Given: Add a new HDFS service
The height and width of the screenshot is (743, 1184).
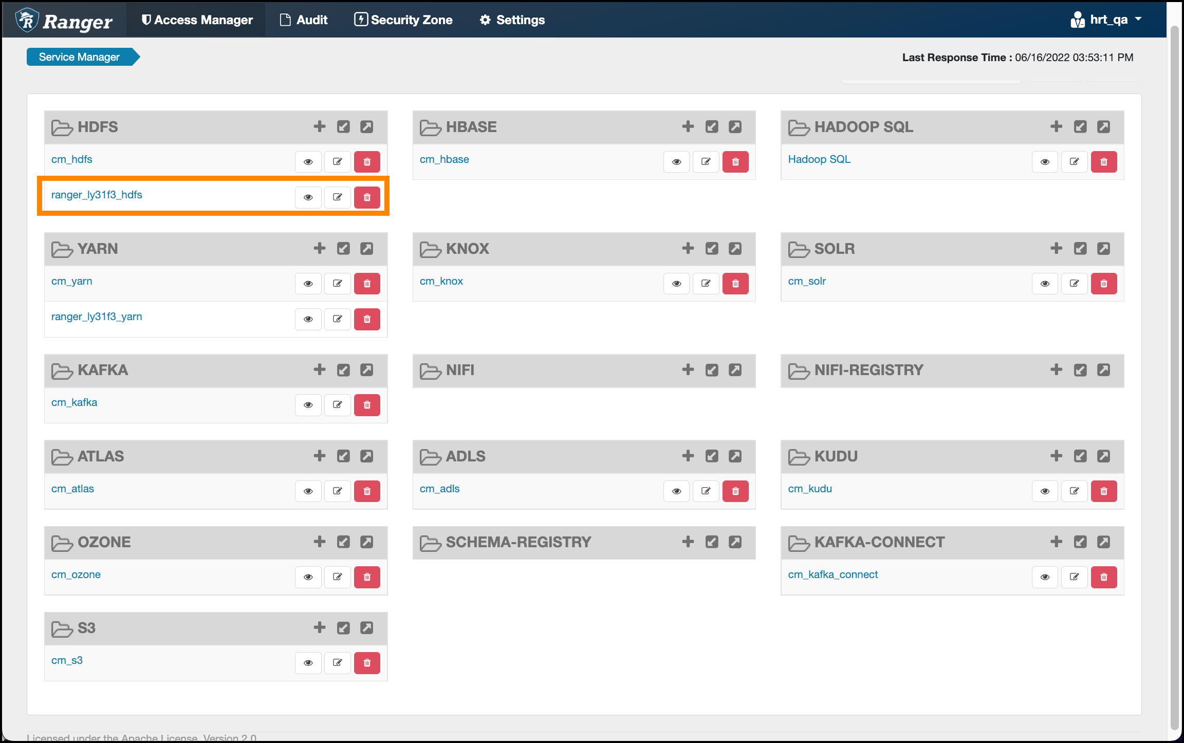Looking at the screenshot, I should pos(319,126).
